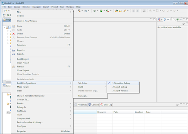The height and width of the screenshot is (134, 188).
Task: Click the Debug bug toolbar icon
Action: coord(95,11)
